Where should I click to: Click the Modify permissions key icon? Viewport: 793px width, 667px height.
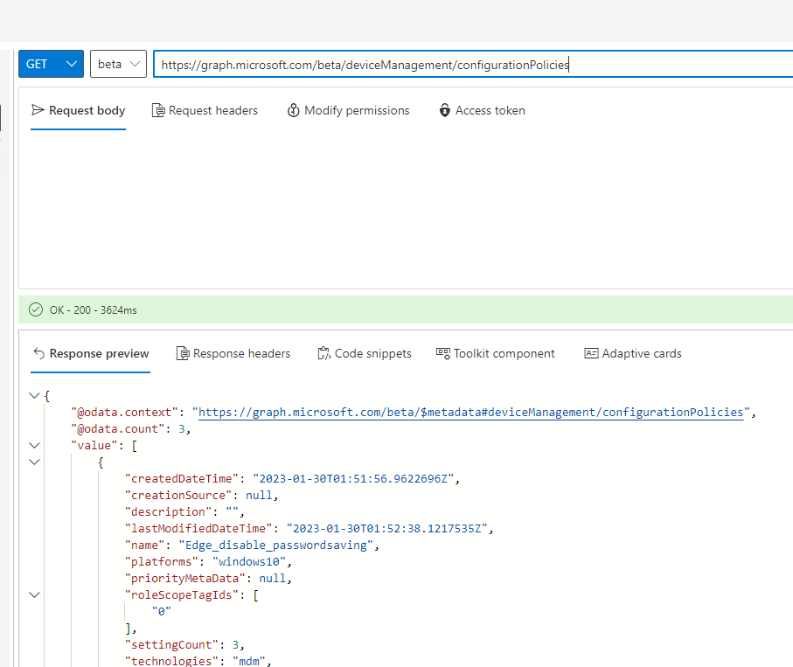[x=293, y=110]
